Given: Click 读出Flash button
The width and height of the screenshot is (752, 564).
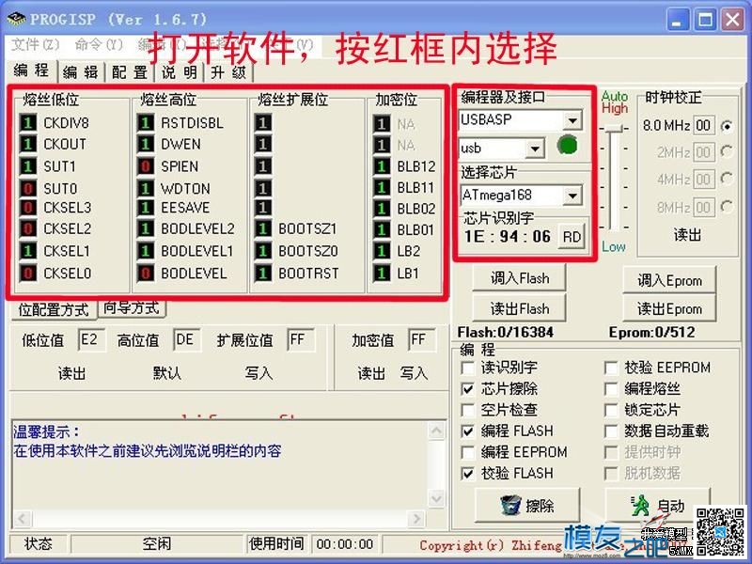Looking at the screenshot, I should (x=520, y=309).
